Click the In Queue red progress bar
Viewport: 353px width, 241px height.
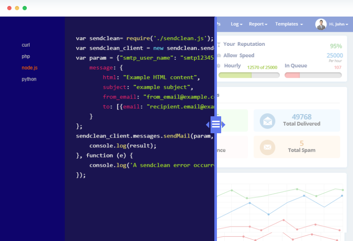point(313,75)
